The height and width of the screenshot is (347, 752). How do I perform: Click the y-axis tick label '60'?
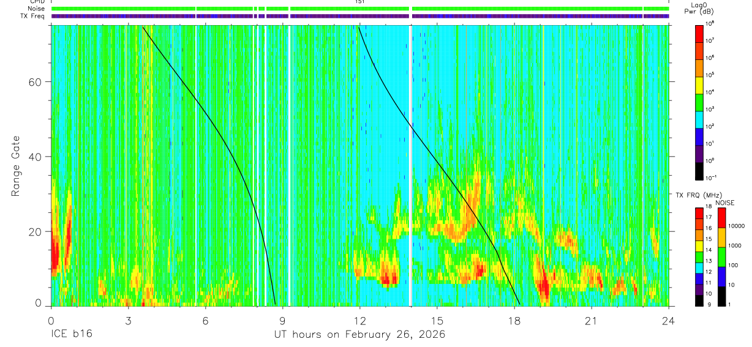[36, 82]
